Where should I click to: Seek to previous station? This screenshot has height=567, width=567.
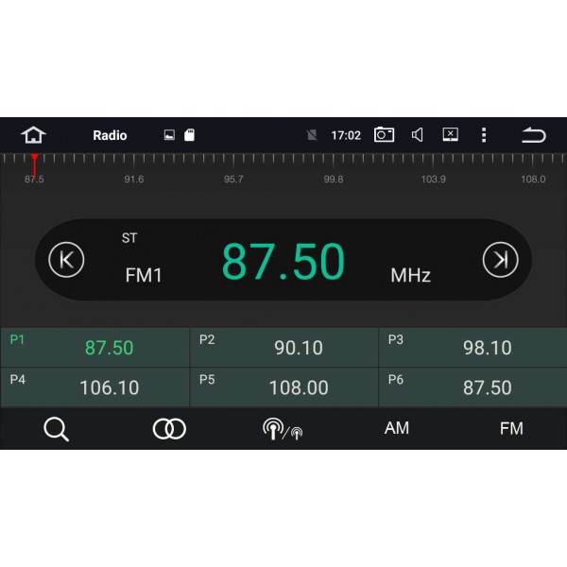[66, 260]
